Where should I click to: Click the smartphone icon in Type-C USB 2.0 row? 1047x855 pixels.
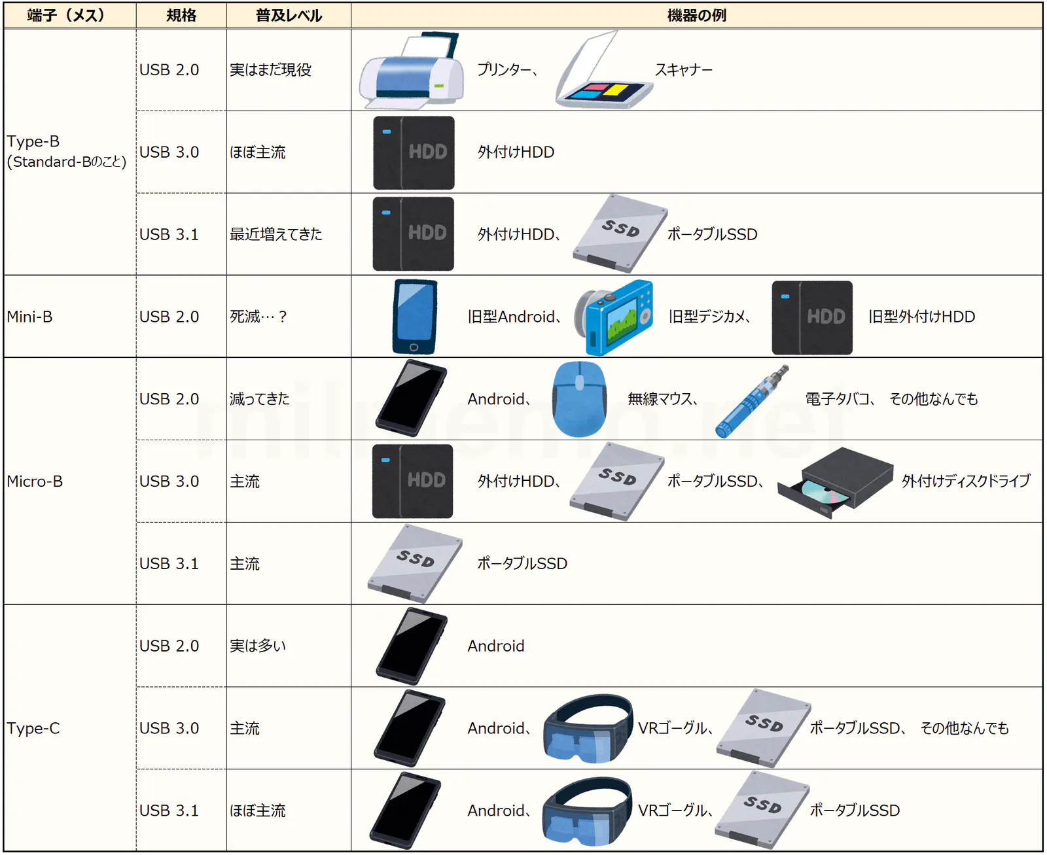pyautogui.click(x=412, y=646)
